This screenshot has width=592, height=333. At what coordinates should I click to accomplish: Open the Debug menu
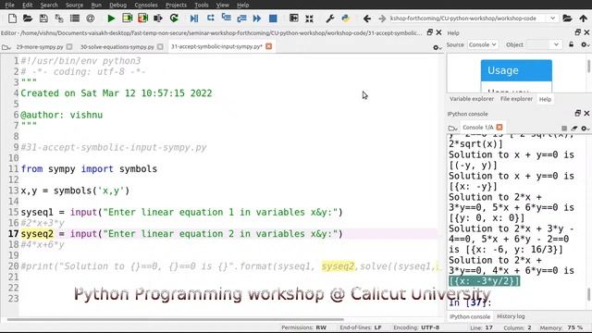(x=117, y=5)
